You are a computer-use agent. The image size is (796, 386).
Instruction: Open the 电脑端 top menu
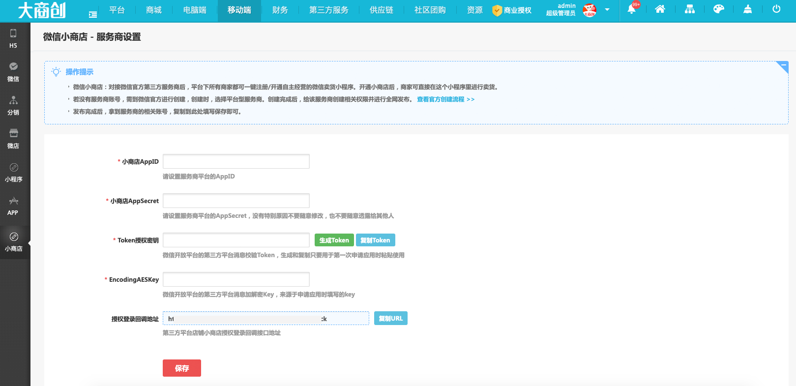point(195,10)
